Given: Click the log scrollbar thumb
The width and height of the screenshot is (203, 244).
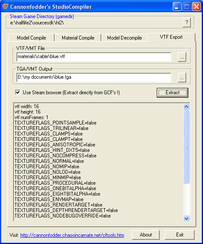Looking at the screenshot, I should pyautogui.click(x=186, y=147).
